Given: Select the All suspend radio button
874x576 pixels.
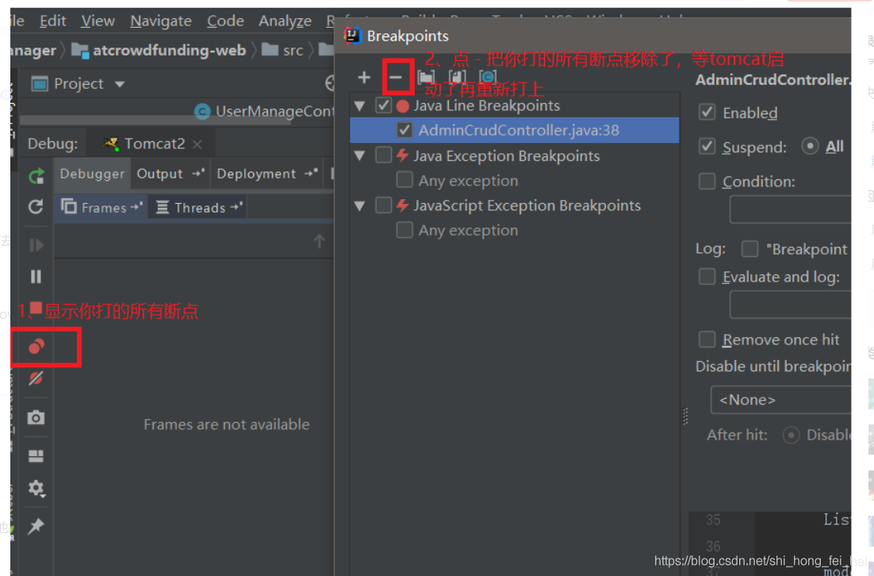Looking at the screenshot, I should [x=810, y=146].
